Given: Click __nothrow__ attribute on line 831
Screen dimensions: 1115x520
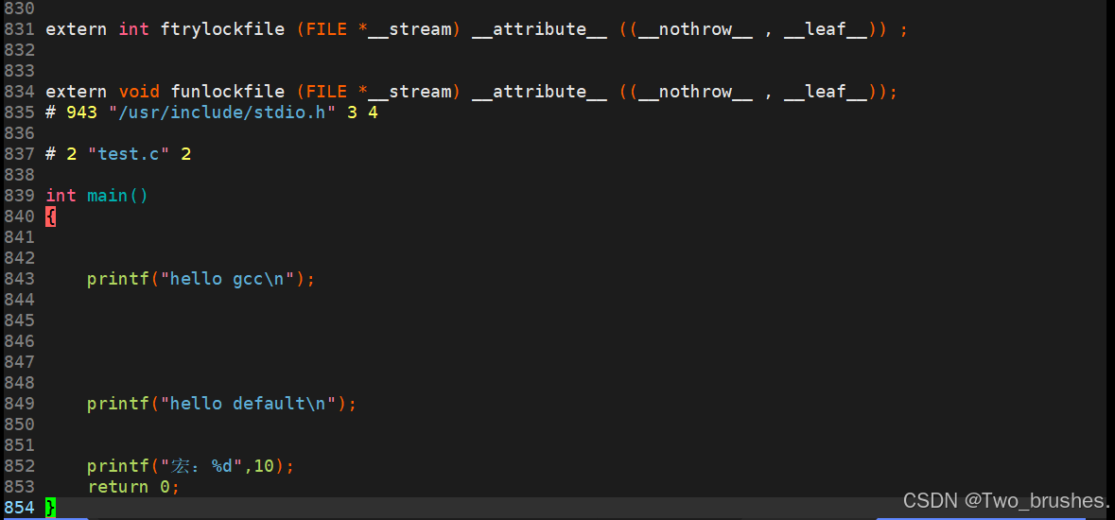Looking at the screenshot, I should pos(695,30).
